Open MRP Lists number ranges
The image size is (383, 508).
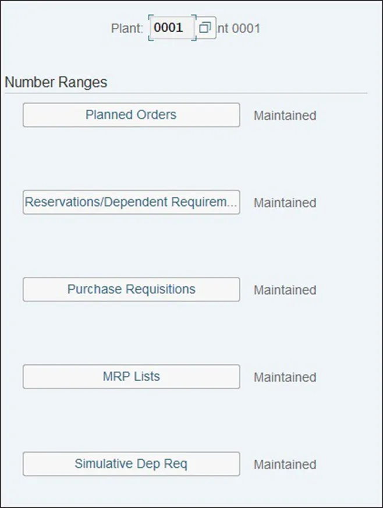[x=131, y=377]
